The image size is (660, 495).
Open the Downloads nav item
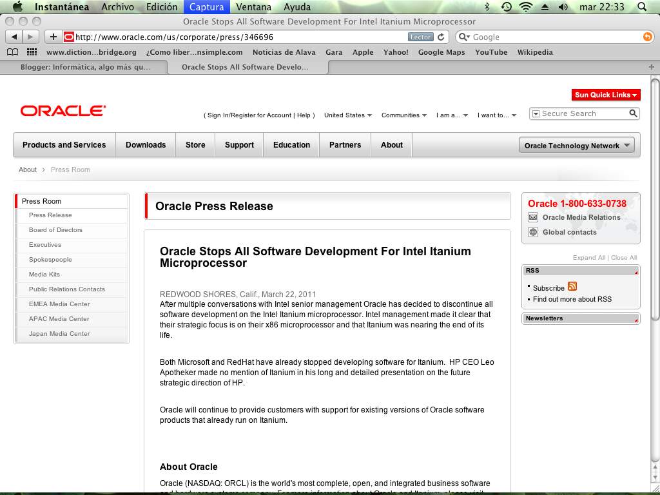146,145
